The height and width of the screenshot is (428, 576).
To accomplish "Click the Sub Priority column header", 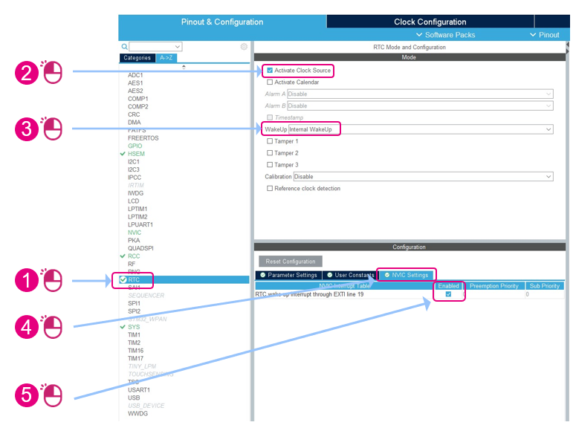I will (x=544, y=286).
